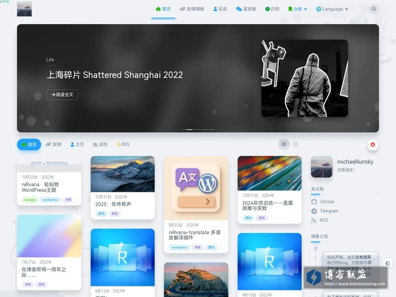Viewport: 396px width, 297px height.
Task: Open blue R thumbnail above 9月10日 2023
Action: pyautogui.click(x=270, y=261)
